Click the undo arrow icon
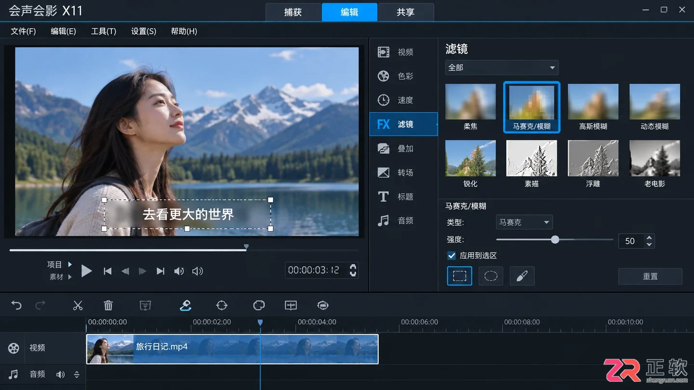The image size is (694, 390). (16, 305)
